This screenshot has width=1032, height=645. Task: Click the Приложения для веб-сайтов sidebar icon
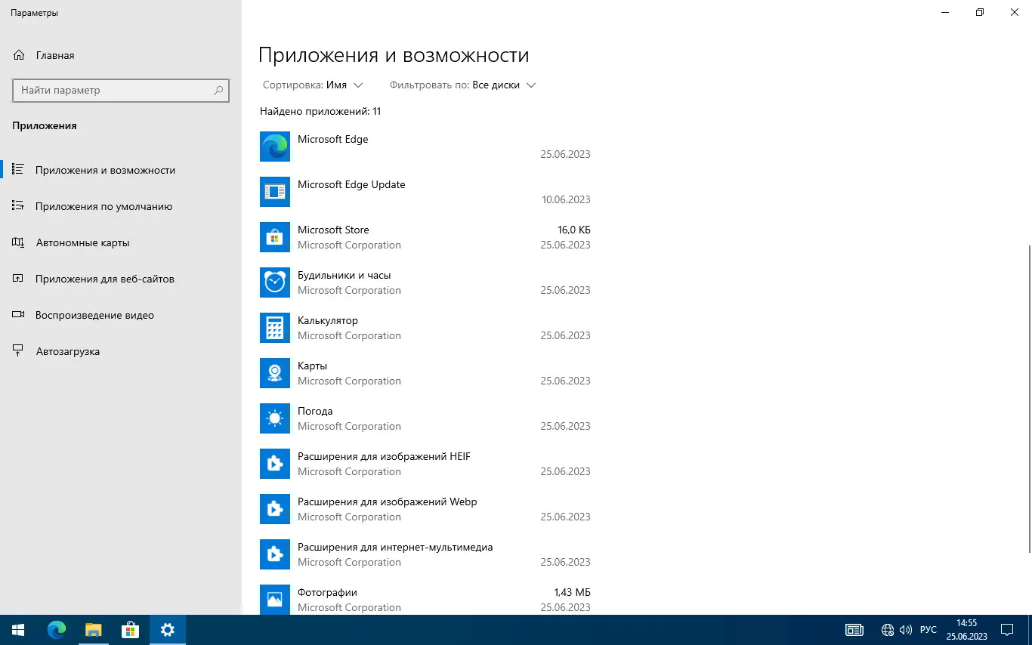(19, 279)
